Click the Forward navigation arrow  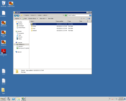[x=18, y=15]
